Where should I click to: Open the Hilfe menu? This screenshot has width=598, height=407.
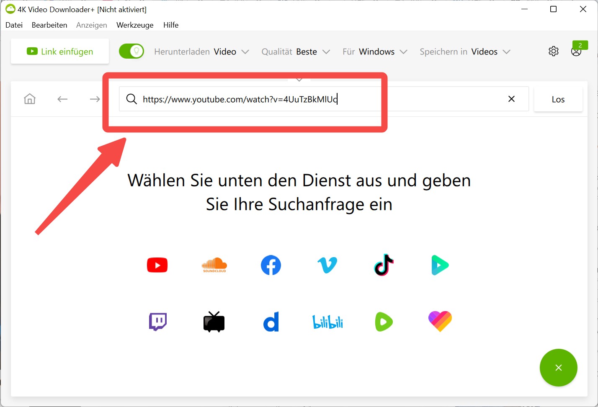(x=171, y=25)
